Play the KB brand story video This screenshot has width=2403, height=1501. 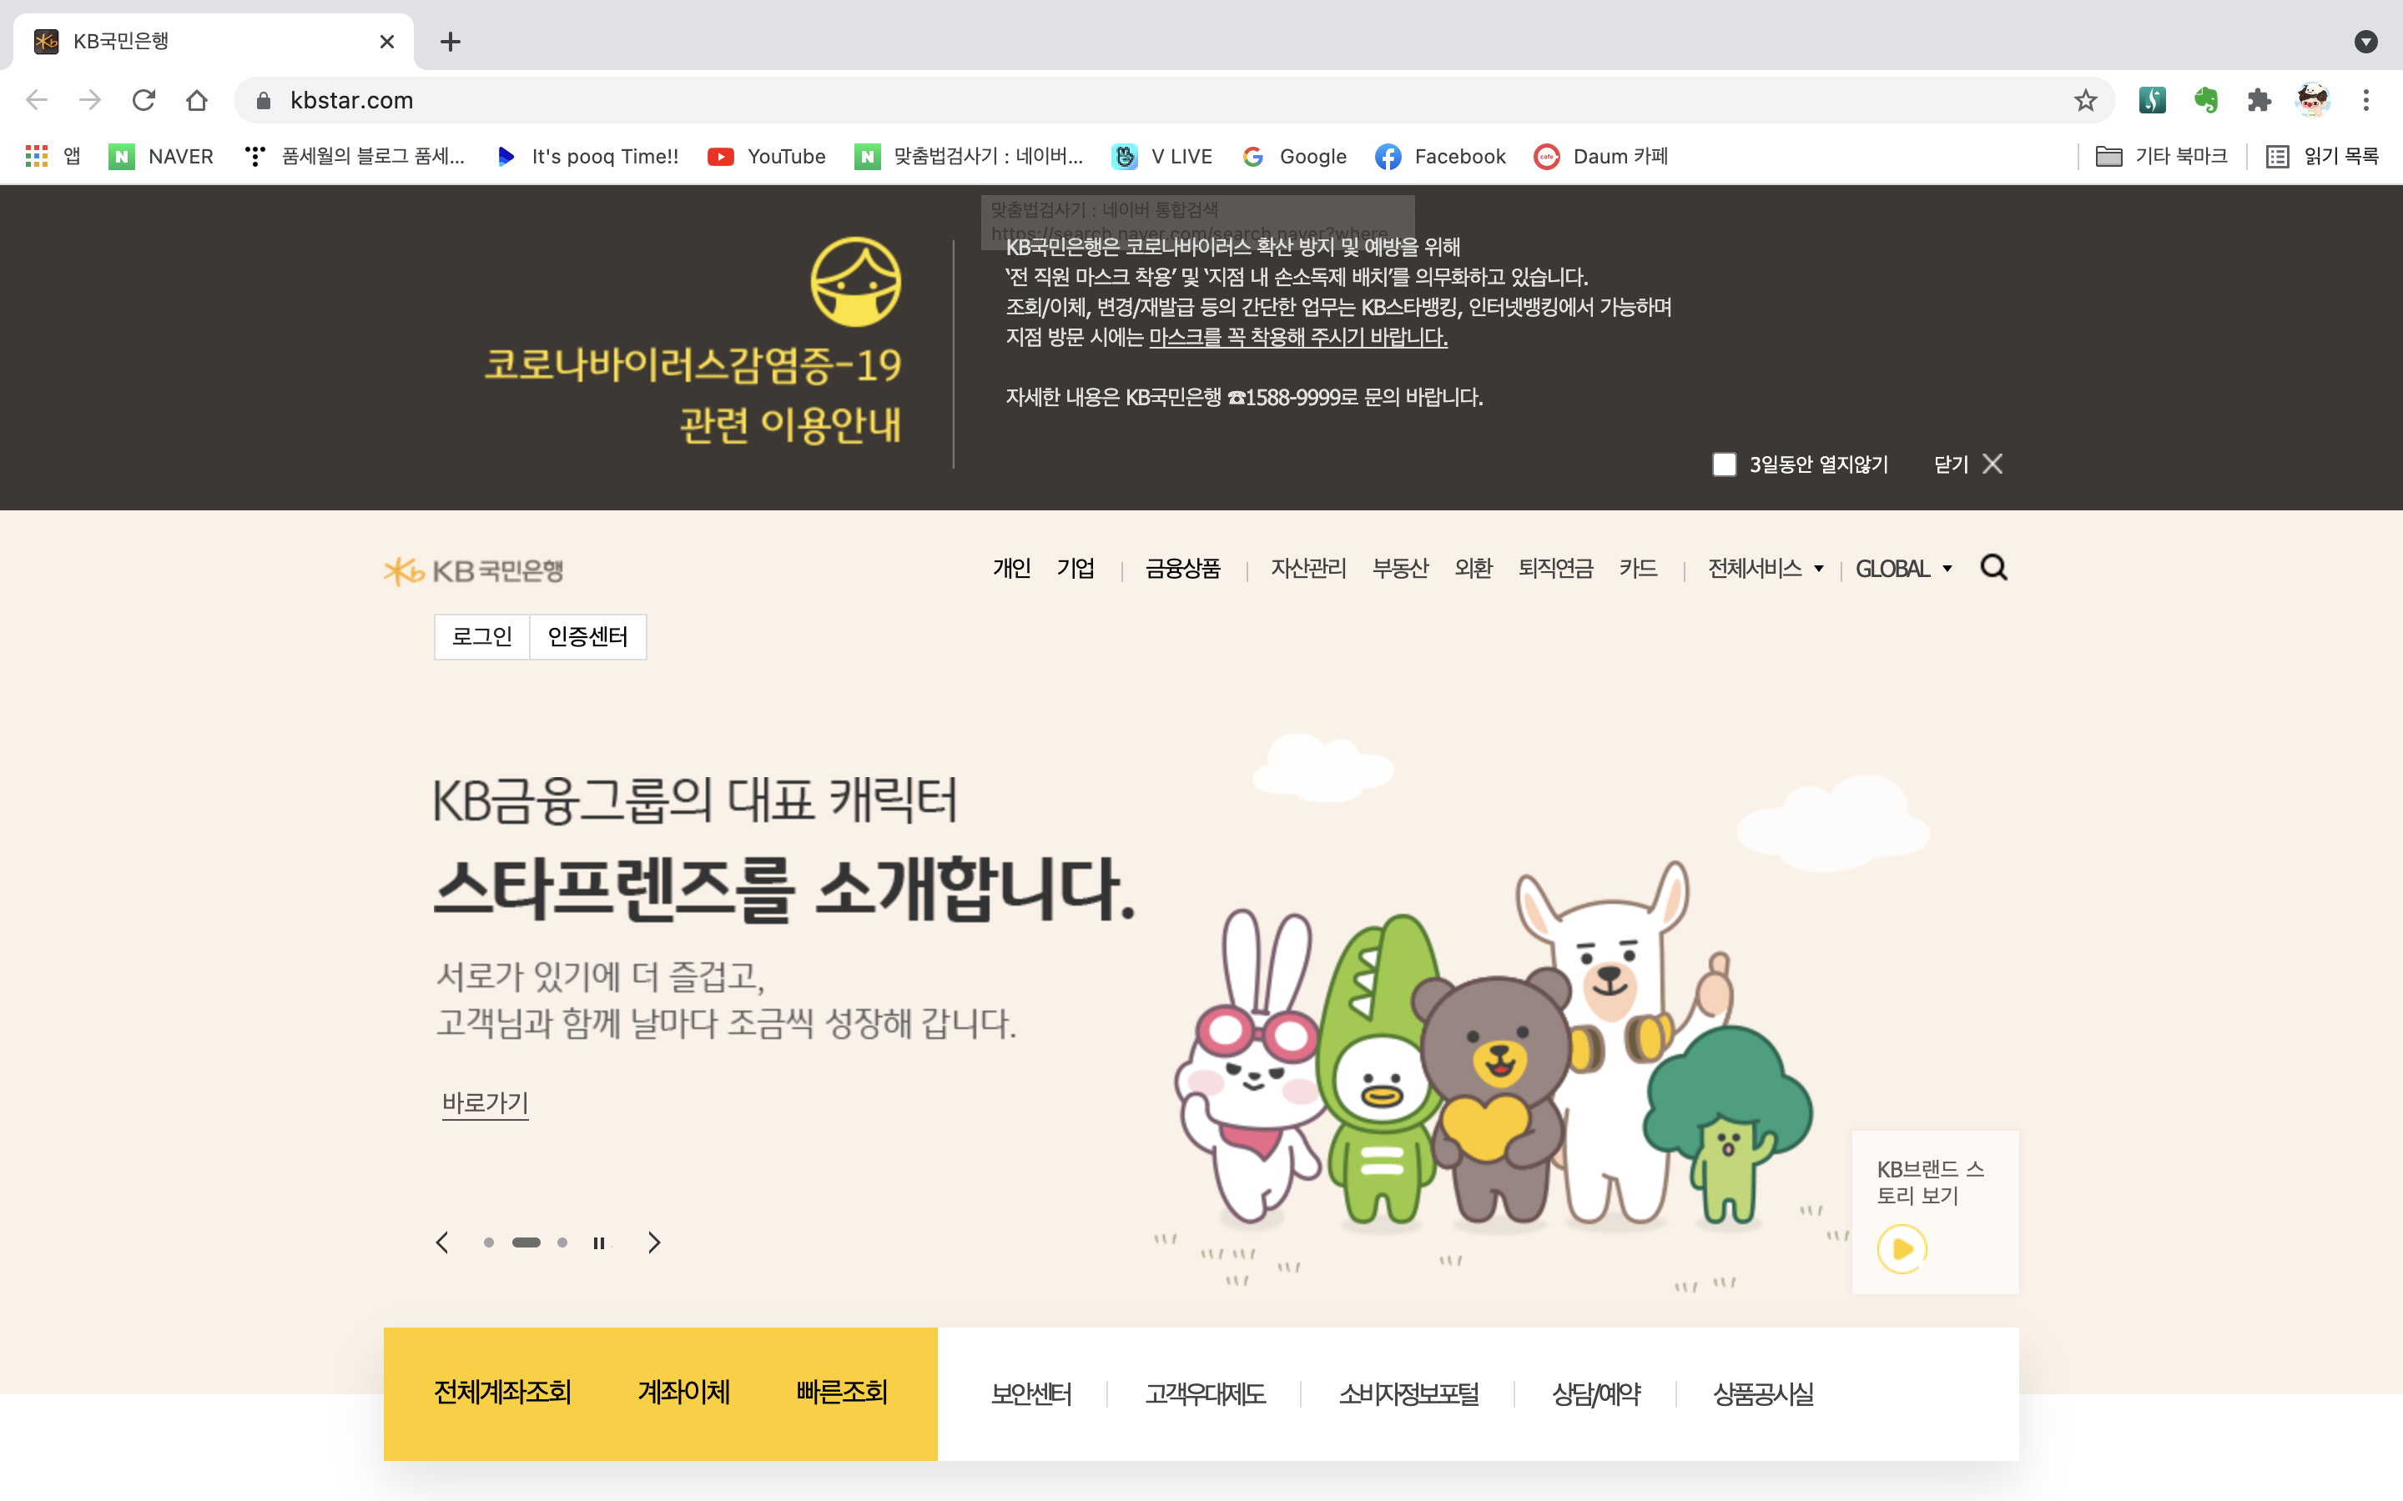click(x=1902, y=1247)
